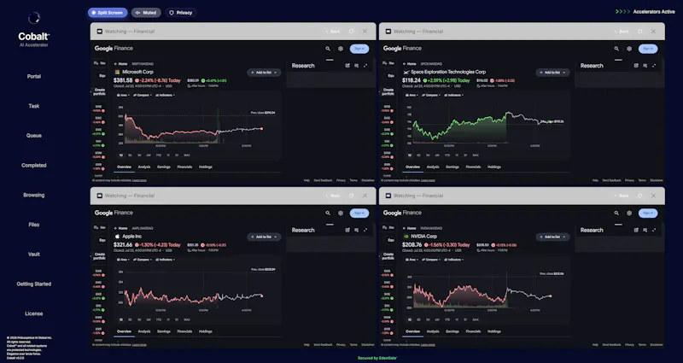Image resolution: width=683 pixels, height=363 pixels.
Task: Open Queue in Cobalt sidebar
Action: coord(34,136)
